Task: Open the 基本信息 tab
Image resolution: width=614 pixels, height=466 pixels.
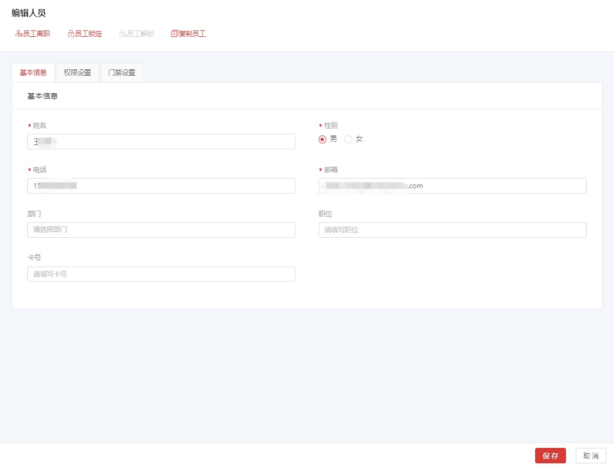Action: coord(33,73)
